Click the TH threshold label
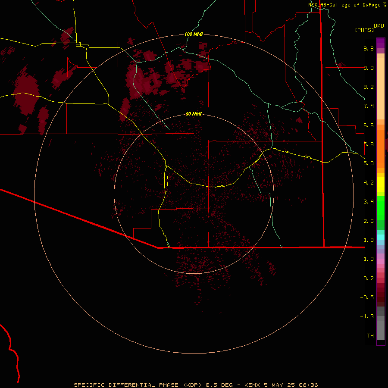This screenshot has height=388, width=388. (x=370, y=336)
